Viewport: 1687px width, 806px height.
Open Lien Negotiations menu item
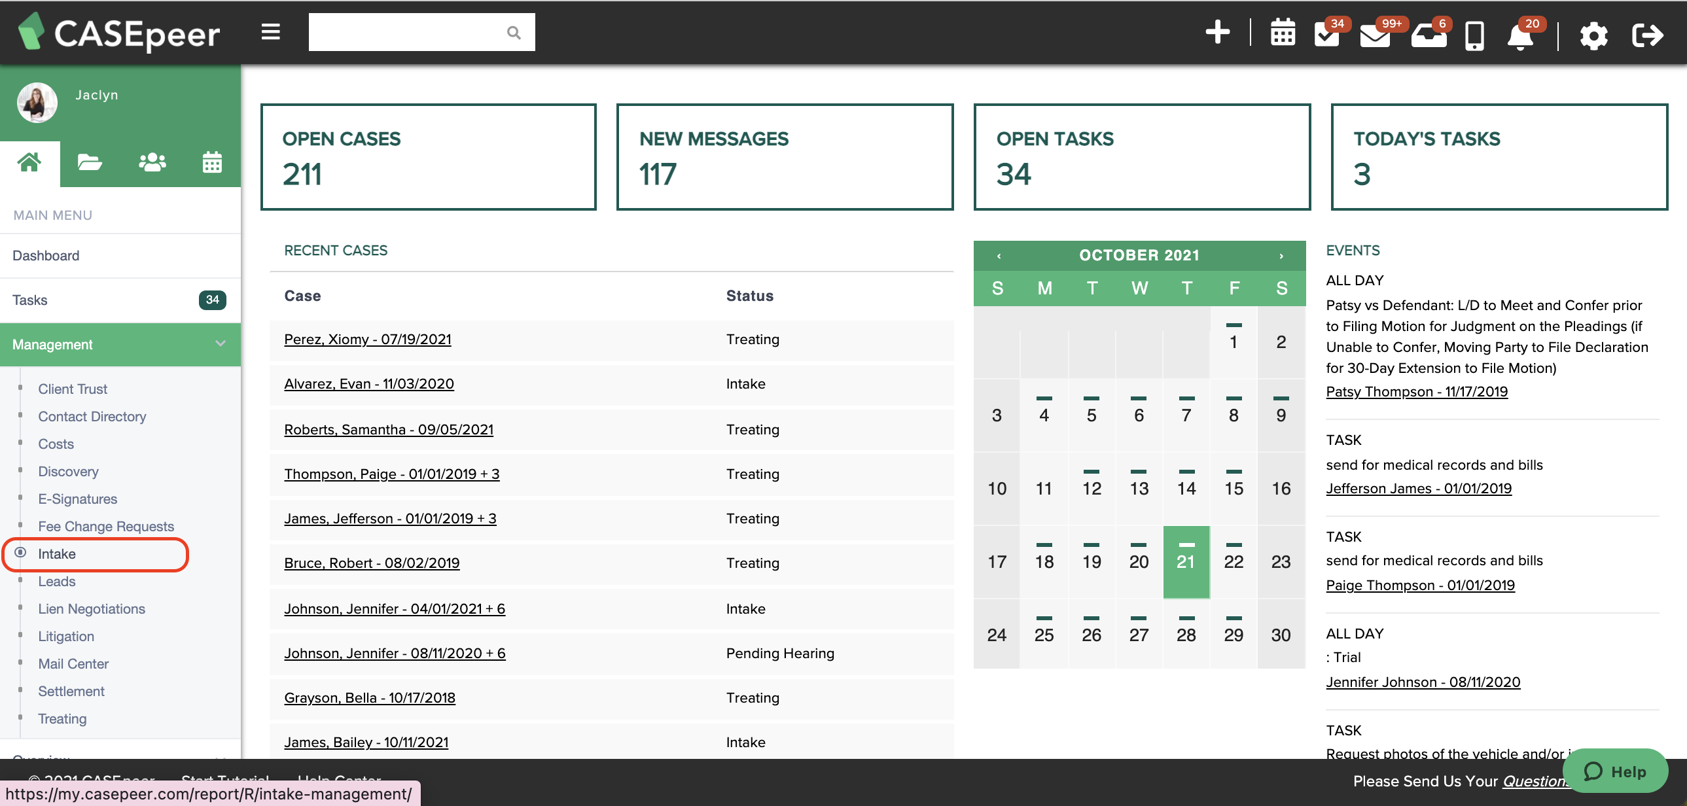tap(92, 609)
